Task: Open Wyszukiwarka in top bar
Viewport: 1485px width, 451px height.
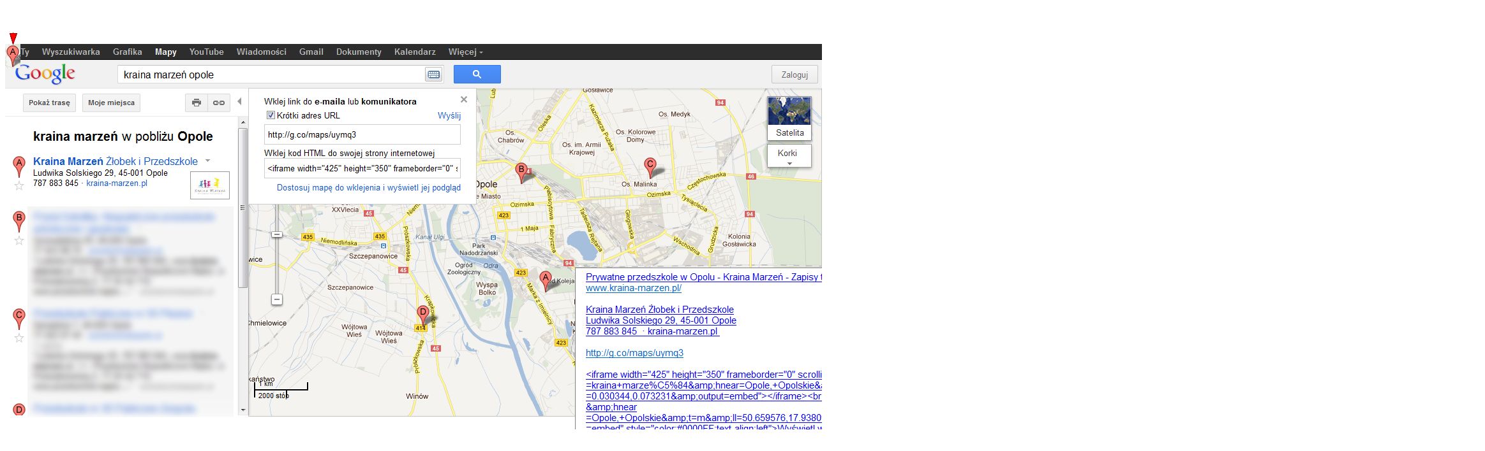Action: (x=71, y=52)
